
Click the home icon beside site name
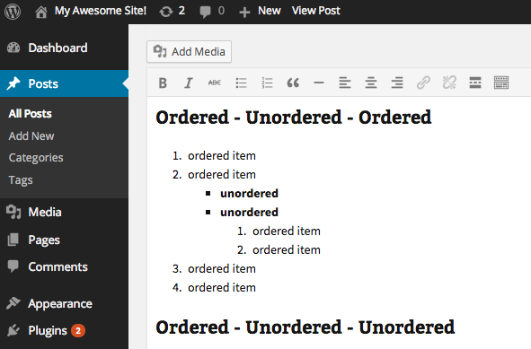coord(41,12)
